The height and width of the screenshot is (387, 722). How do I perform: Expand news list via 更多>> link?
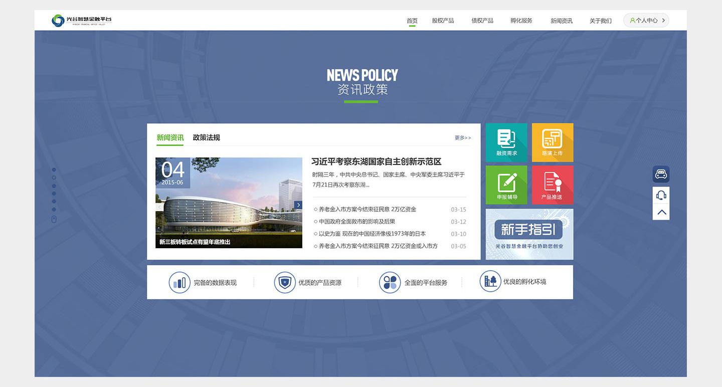point(462,138)
